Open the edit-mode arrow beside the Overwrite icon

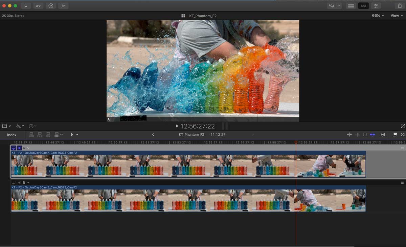click(x=61, y=135)
